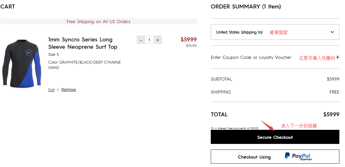
Task: Open the surf top product thumbnail
Action: coord(22,64)
